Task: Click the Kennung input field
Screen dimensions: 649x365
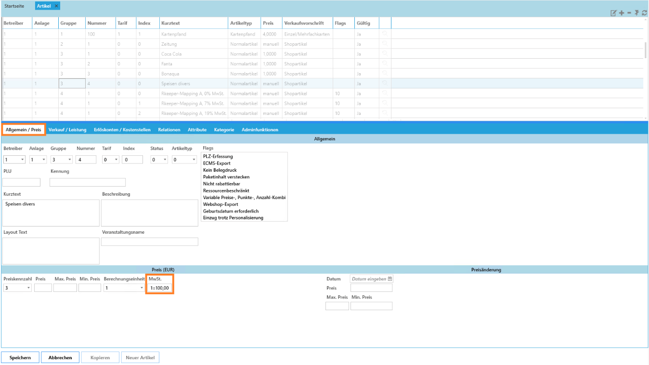Action: coord(88,182)
